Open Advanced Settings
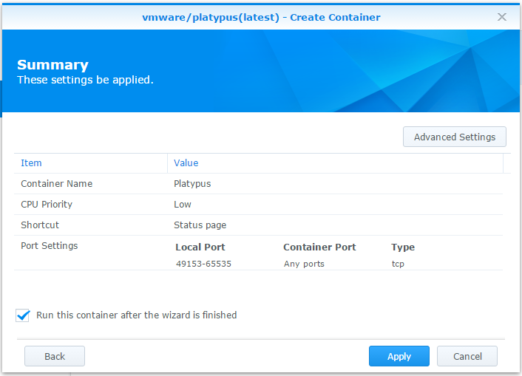 click(x=454, y=137)
